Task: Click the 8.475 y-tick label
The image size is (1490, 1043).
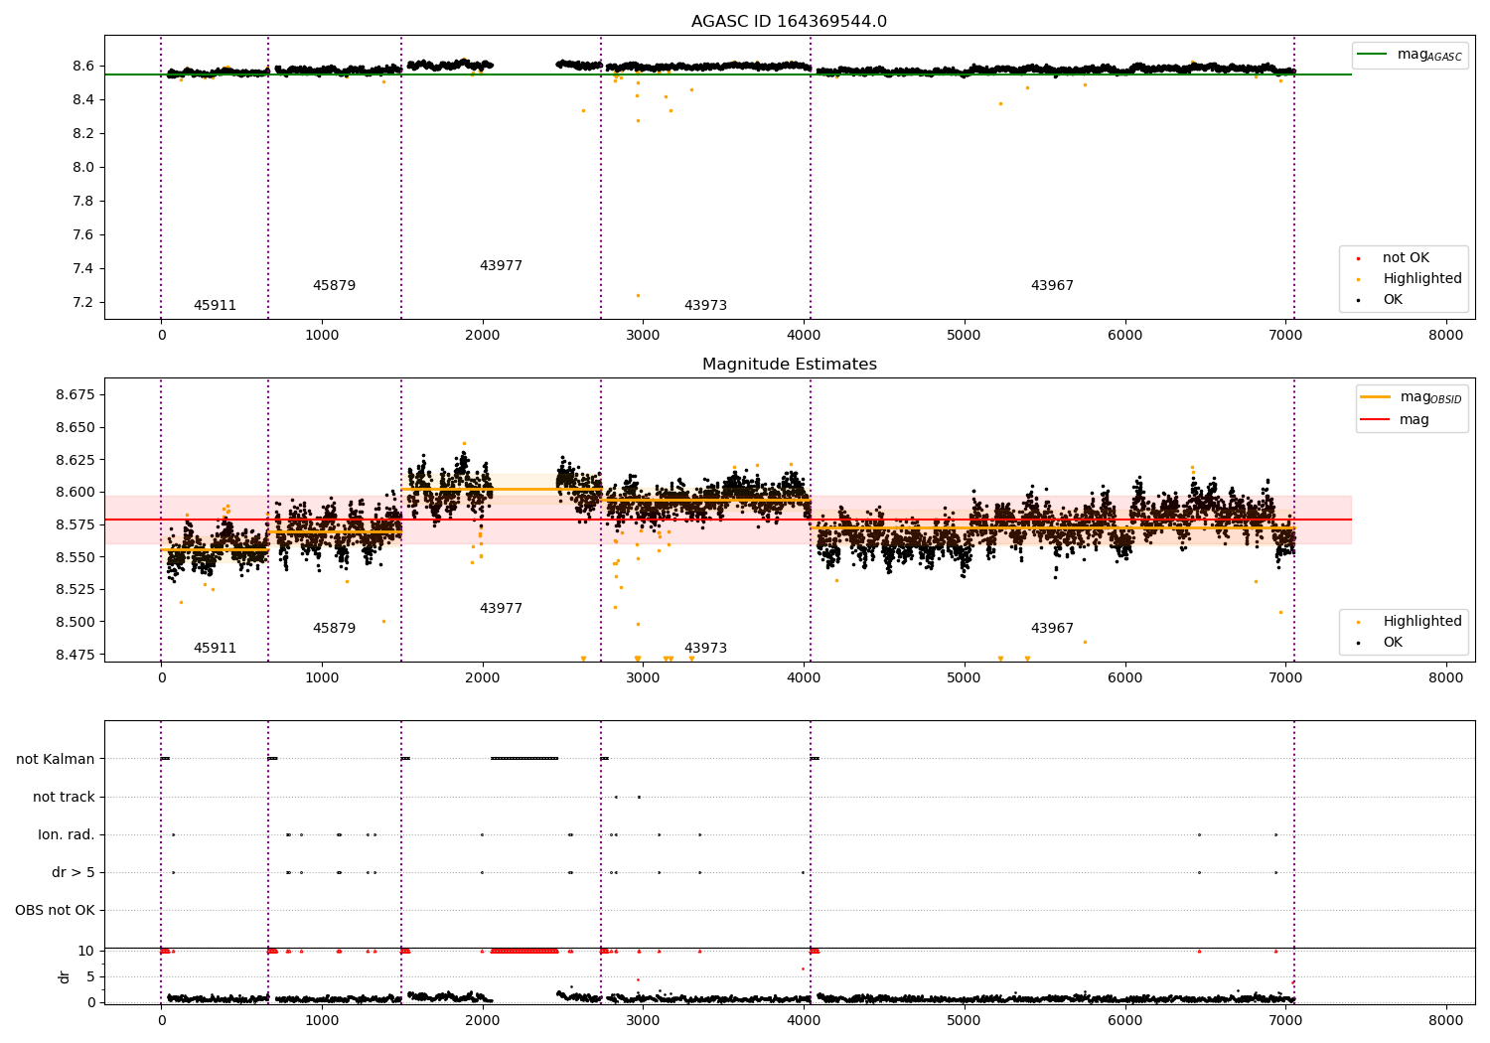Action: point(75,656)
